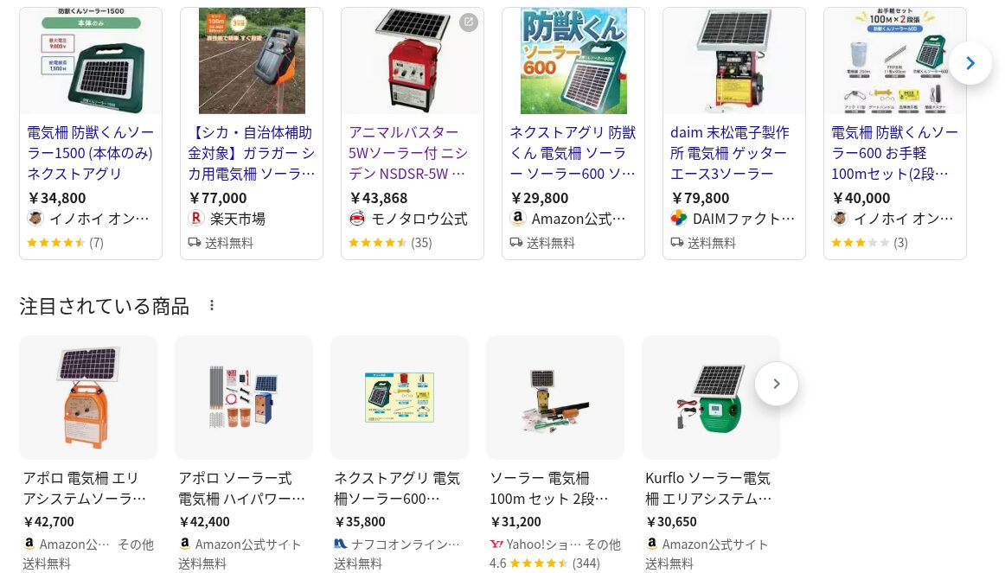Open daim 末松電子製作所 ゲッターエース3 link
The image size is (1005, 573).
[x=733, y=153]
